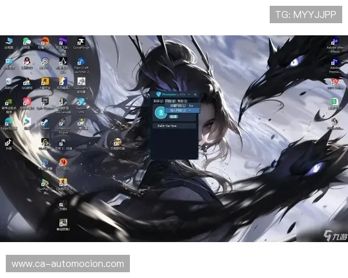Open the 系统 menu in Radmin LAN
Image resolution: width=348 pixels, height=278 pixels.
coord(158,101)
